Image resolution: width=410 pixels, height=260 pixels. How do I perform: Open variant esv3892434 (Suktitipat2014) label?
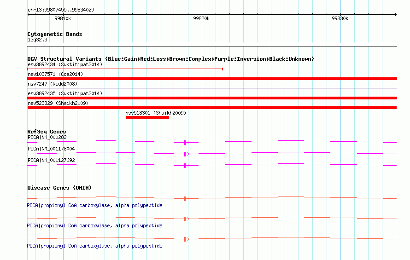point(65,64)
